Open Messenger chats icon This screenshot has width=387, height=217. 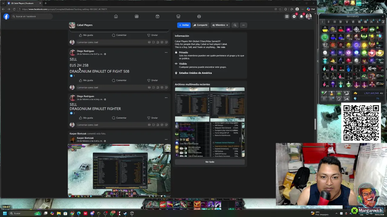click(294, 17)
